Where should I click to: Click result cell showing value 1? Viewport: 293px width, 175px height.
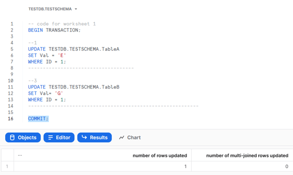click(103, 166)
